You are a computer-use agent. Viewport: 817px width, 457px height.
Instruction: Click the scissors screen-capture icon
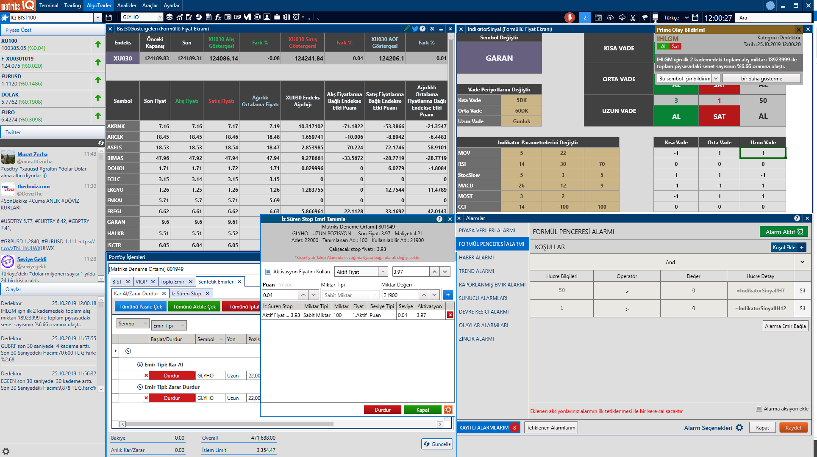[x=633, y=17]
